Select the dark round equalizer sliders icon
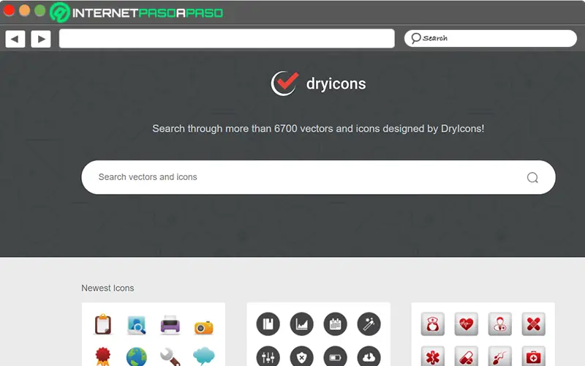585x366 pixels. (x=268, y=356)
